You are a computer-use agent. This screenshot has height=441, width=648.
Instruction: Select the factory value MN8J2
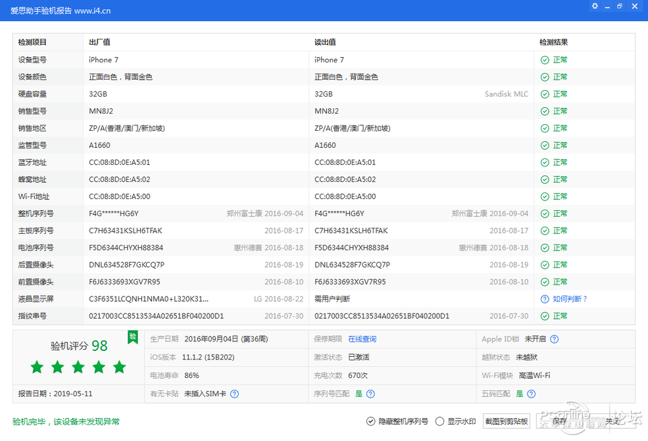click(x=101, y=111)
